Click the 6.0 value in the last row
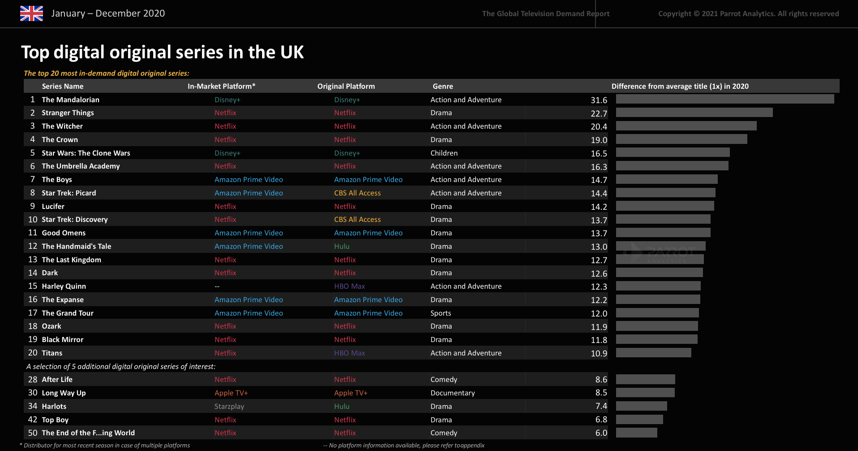The height and width of the screenshot is (451, 858). 601,433
